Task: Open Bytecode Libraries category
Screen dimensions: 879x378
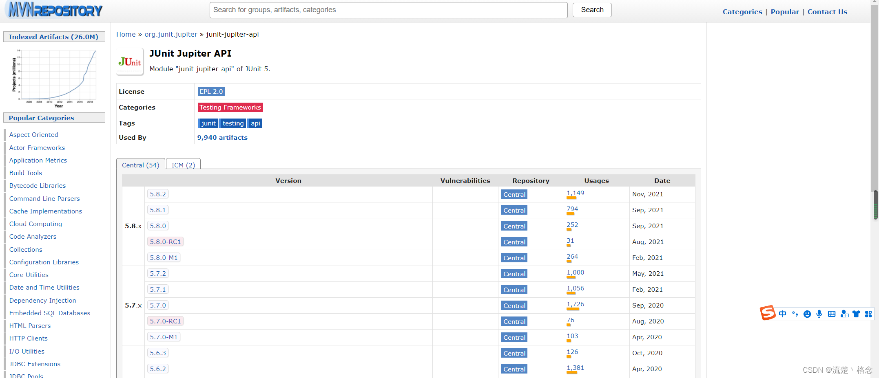Action: click(x=38, y=185)
